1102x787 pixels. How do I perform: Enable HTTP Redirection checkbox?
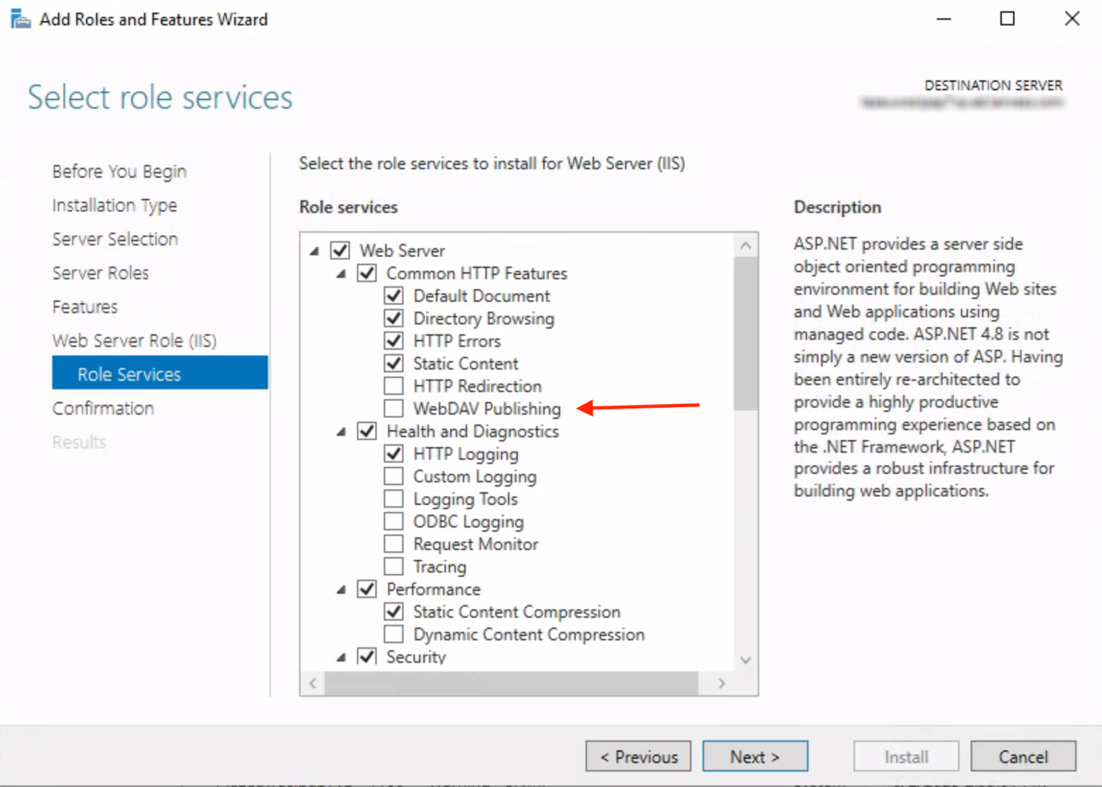click(394, 386)
